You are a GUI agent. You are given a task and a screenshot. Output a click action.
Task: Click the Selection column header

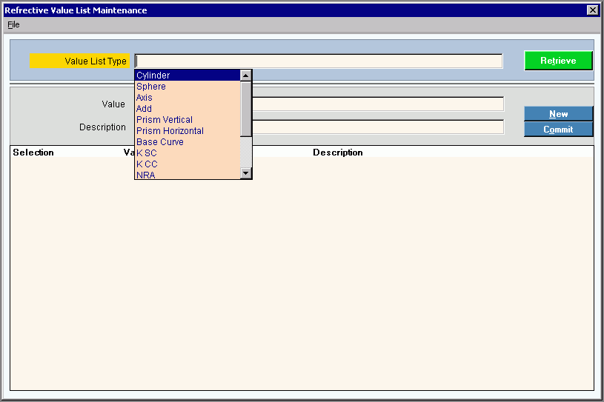pyautogui.click(x=33, y=153)
